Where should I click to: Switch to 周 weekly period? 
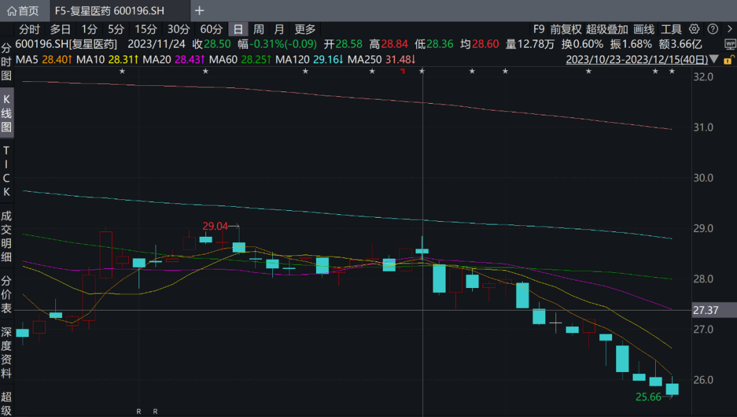click(x=259, y=29)
